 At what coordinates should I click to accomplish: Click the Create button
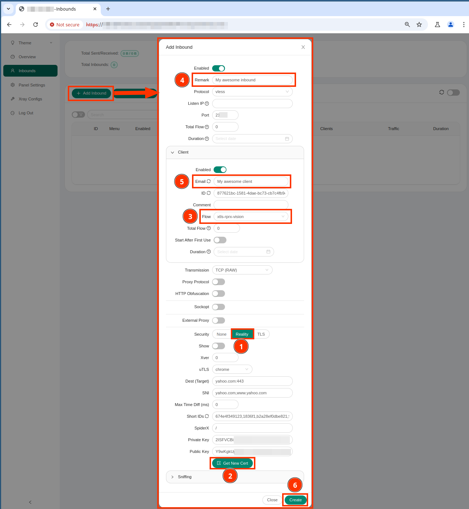click(x=295, y=500)
